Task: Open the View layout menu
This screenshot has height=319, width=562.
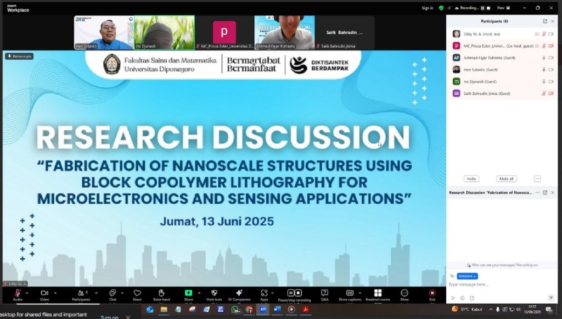Action: click(502, 8)
